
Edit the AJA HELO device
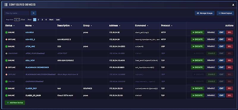[221, 33]
